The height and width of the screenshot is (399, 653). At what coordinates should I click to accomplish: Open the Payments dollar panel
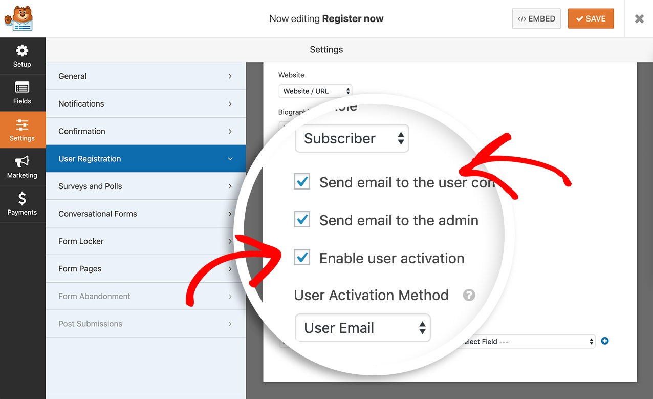pos(22,203)
